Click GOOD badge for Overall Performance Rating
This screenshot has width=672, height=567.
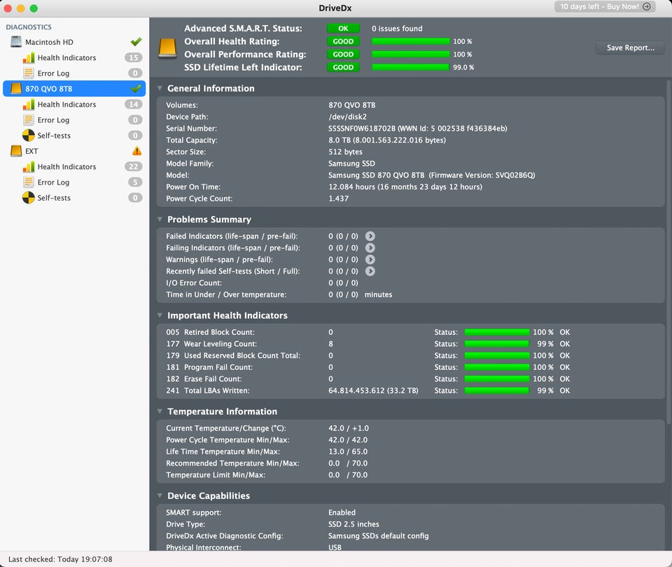[343, 55]
